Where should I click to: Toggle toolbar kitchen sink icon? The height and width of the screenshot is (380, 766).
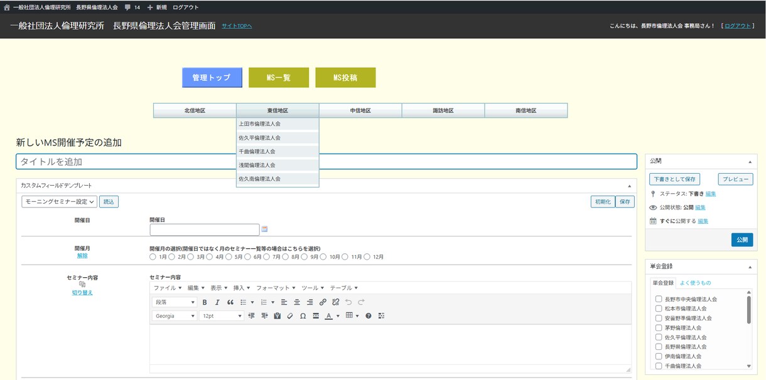coord(381,316)
